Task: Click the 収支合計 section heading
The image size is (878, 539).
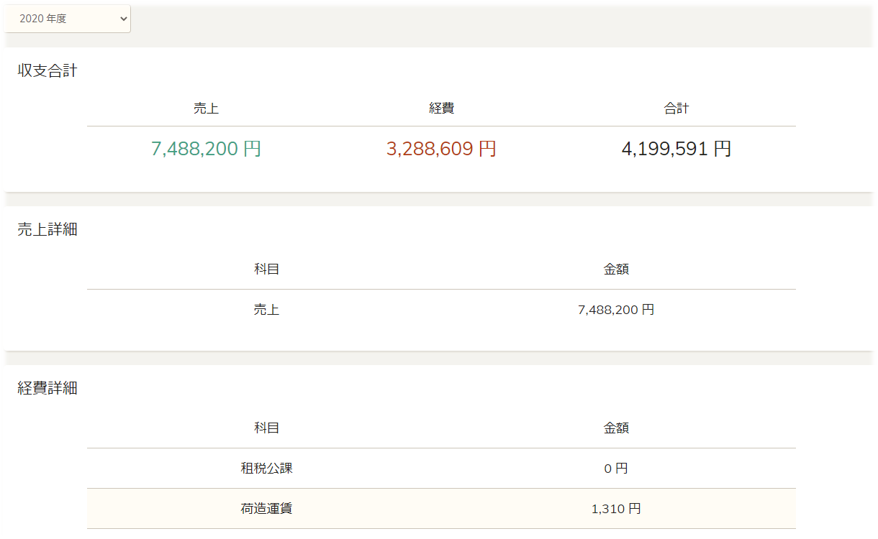Action: 47,70
